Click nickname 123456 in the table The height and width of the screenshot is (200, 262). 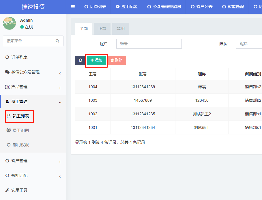click(x=202, y=100)
